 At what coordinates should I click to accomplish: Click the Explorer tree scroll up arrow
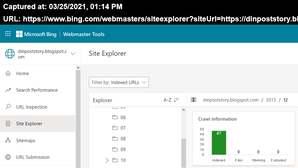[184, 110]
